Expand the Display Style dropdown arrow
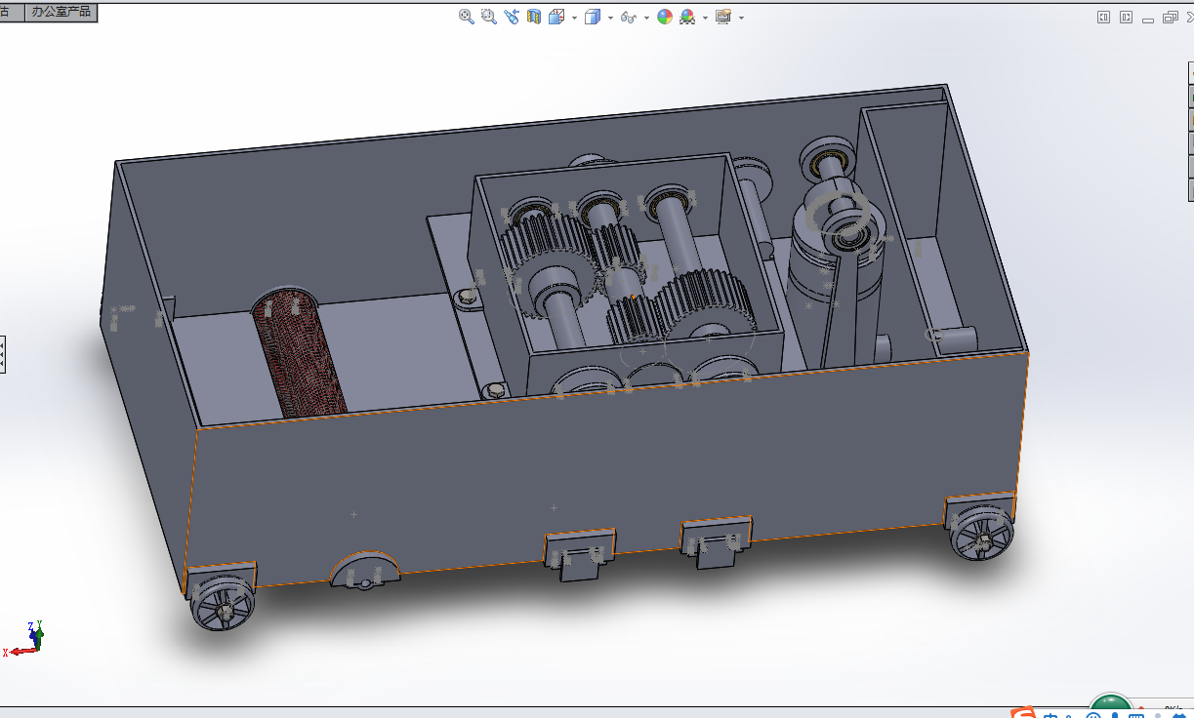Screen dimensions: 1194x718 click(x=610, y=18)
